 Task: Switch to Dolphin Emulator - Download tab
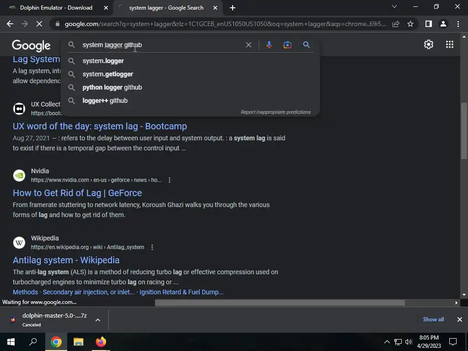(56, 8)
